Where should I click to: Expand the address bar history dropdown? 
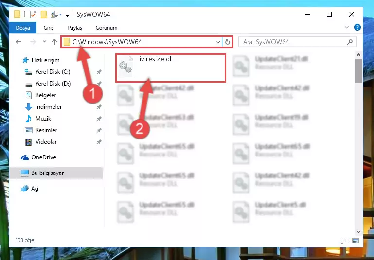point(218,42)
